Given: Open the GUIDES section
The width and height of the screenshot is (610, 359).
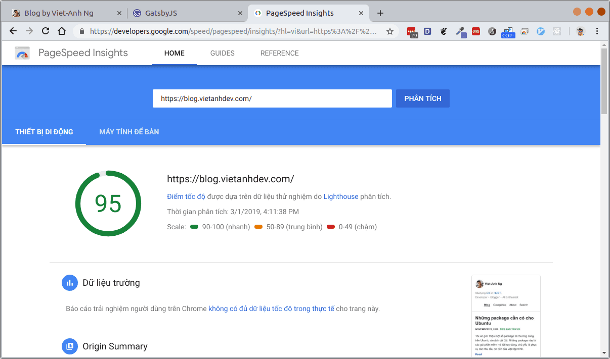Looking at the screenshot, I should click(x=222, y=53).
